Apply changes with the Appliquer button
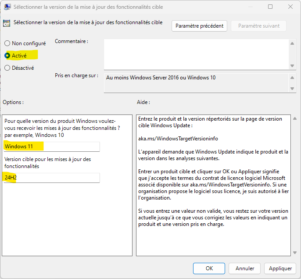This screenshot has width=301, height=279. point(280,268)
